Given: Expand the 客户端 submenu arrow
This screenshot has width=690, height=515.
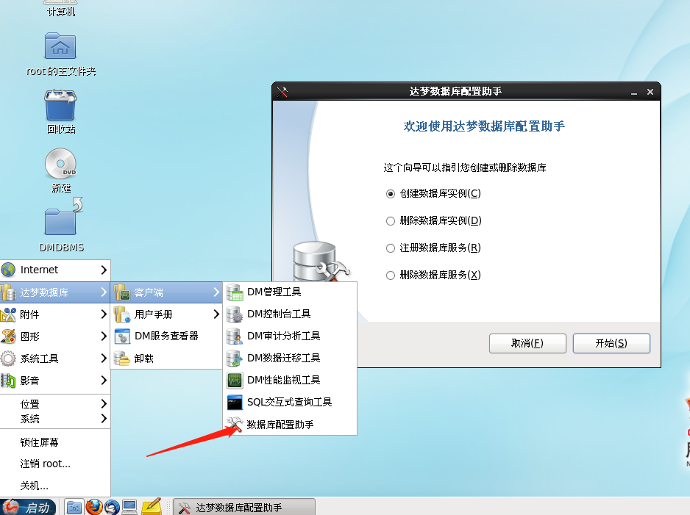Looking at the screenshot, I should (x=216, y=292).
